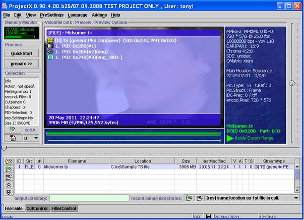Switch to the FileTable tab
The width and height of the screenshot is (304, 220).
[x=14, y=208]
